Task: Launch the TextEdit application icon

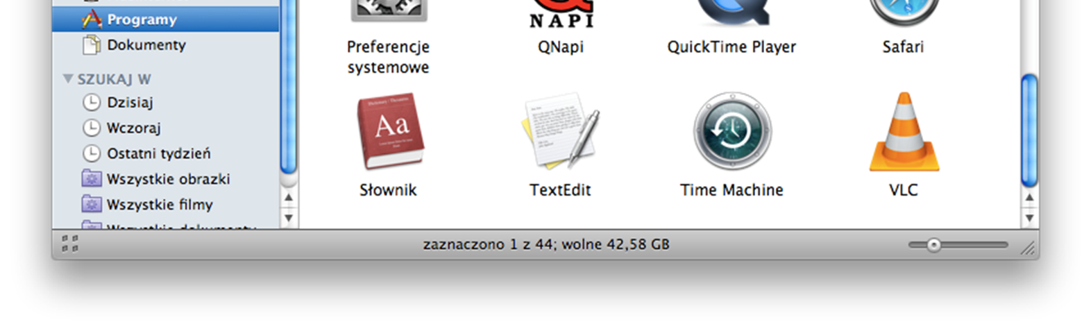Action: click(560, 131)
